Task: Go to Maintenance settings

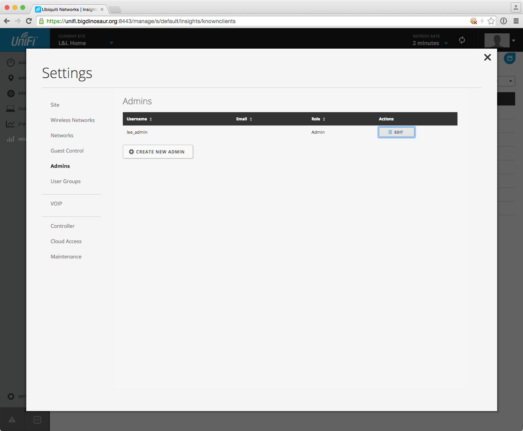Action: click(66, 256)
